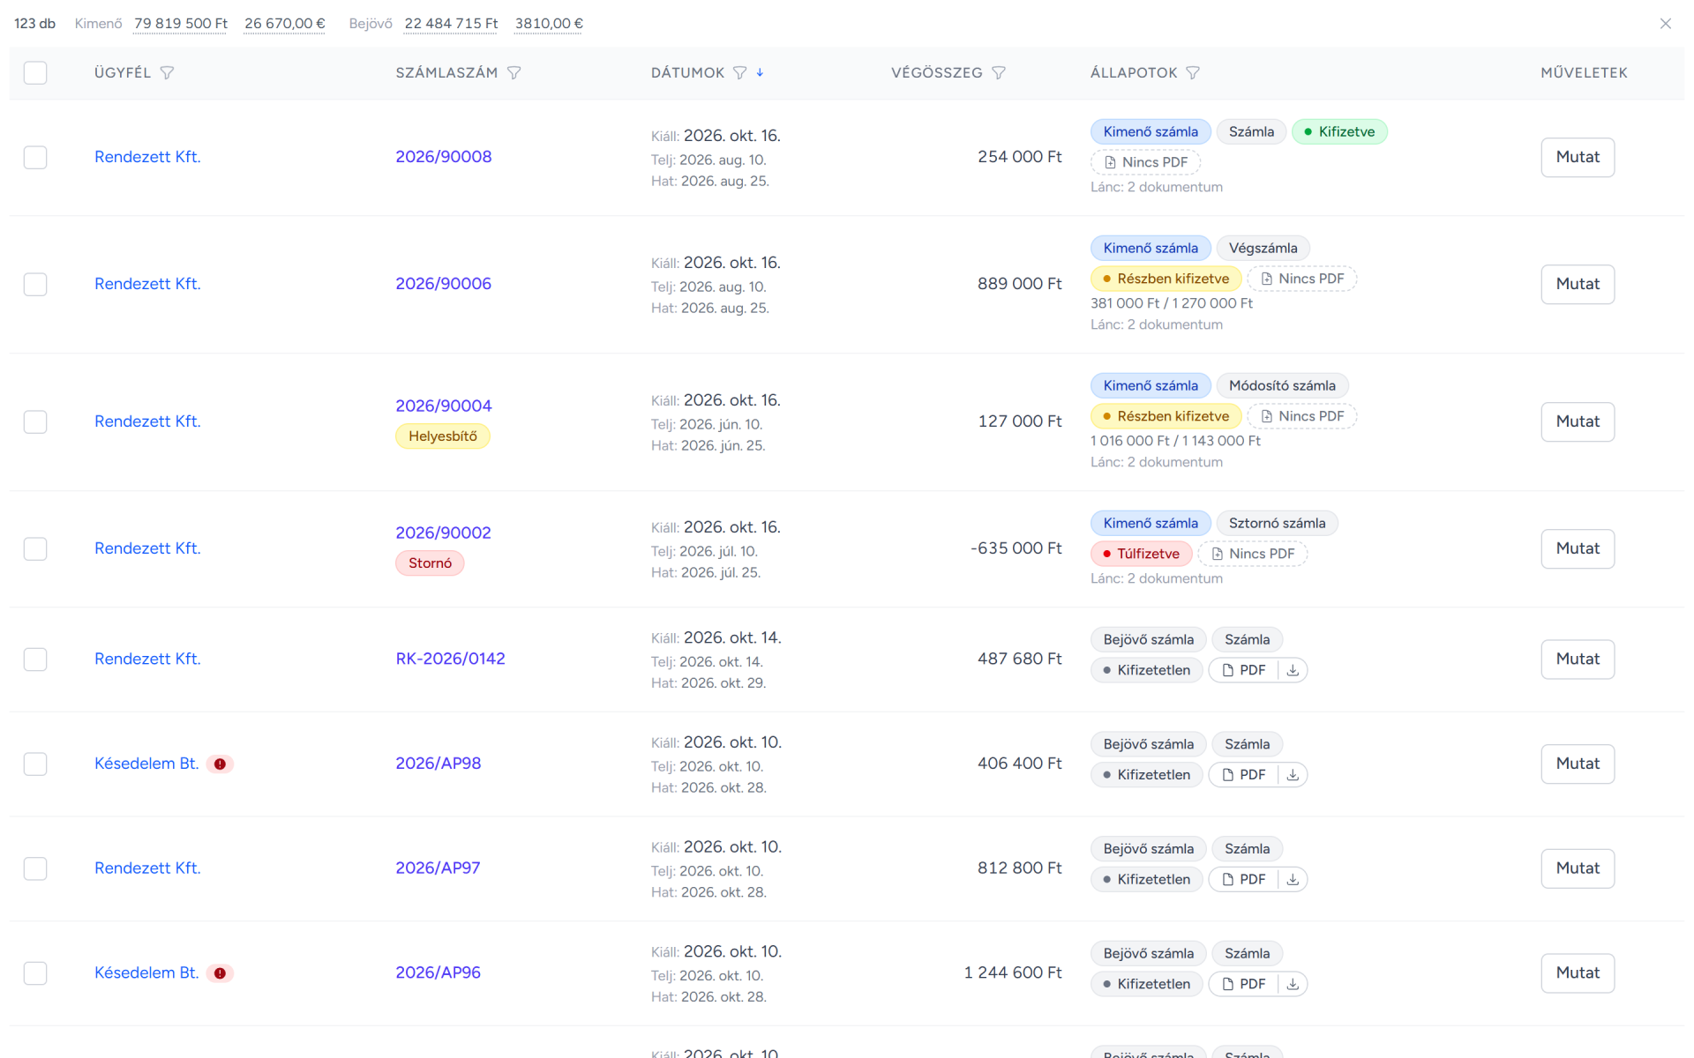Open the VÉGÖSSZEG column filter icon
The height and width of the screenshot is (1058, 1694).
pyautogui.click(x=999, y=73)
